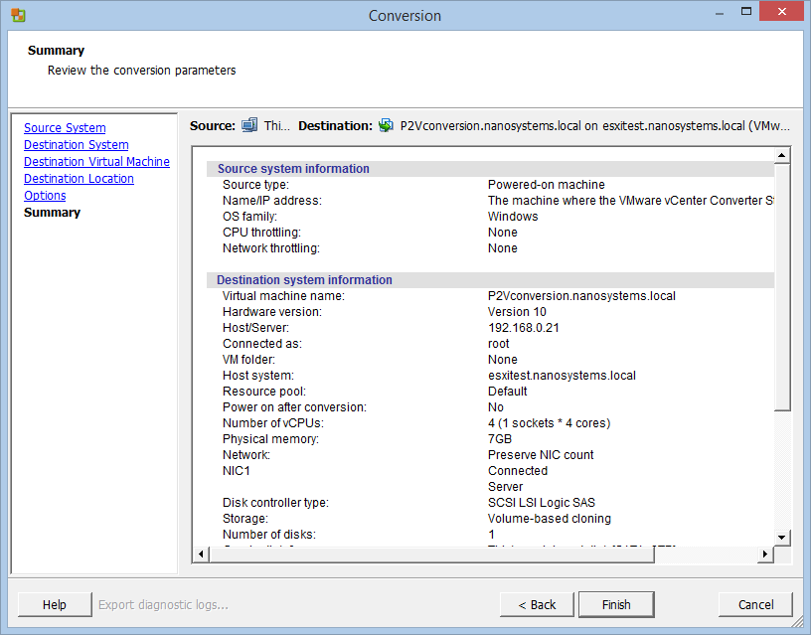The image size is (811, 635).
Task: Click the Source system information header
Action: (x=293, y=169)
